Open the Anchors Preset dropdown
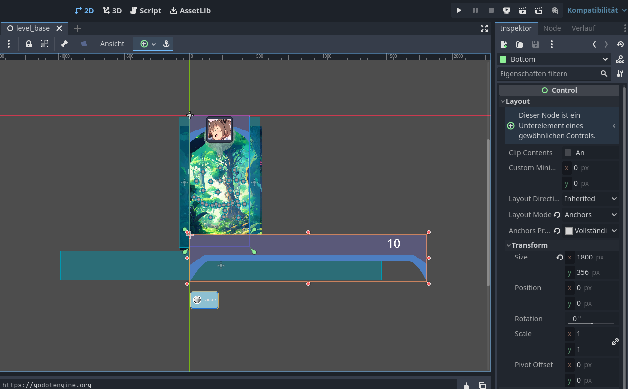Screen dimensions: 628x389 pos(591,231)
